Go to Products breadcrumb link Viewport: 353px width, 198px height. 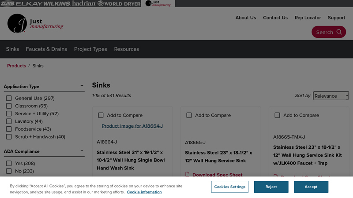point(16,66)
